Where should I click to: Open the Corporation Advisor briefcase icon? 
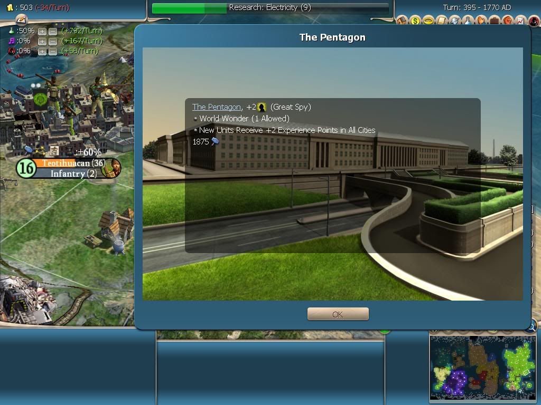click(x=494, y=21)
